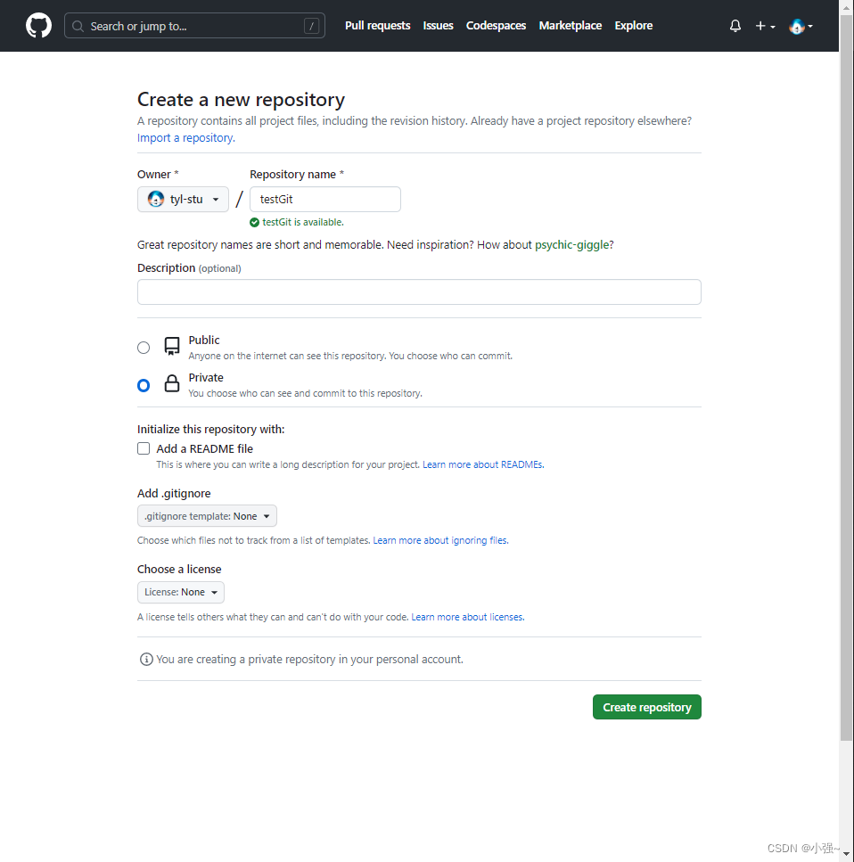This screenshot has height=862, width=854.
Task: Click the 'Add .gitignore' heading
Action: (174, 494)
